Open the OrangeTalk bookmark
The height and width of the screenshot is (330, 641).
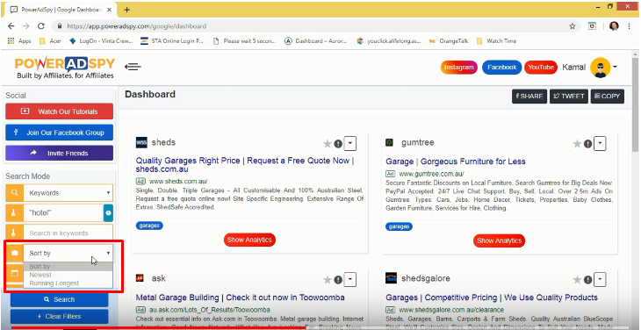pyautogui.click(x=449, y=41)
